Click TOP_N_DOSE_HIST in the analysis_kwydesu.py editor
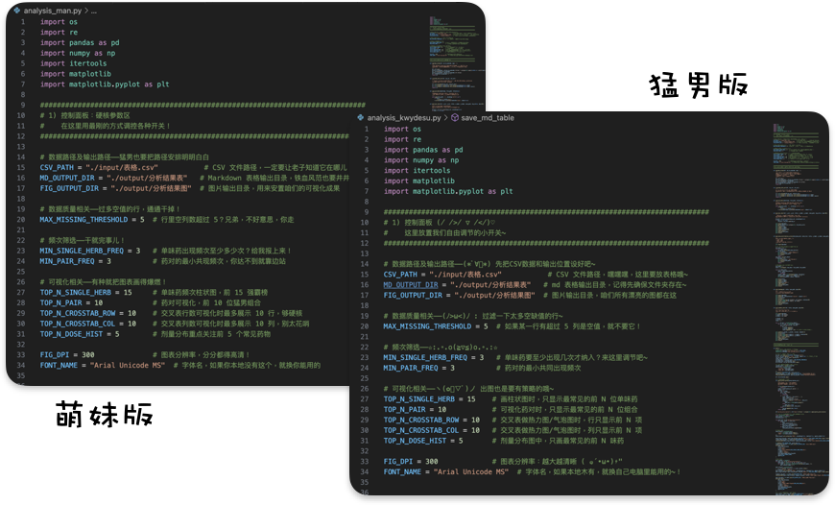Viewport: 835px width, 505px height. (x=416, y=441)
